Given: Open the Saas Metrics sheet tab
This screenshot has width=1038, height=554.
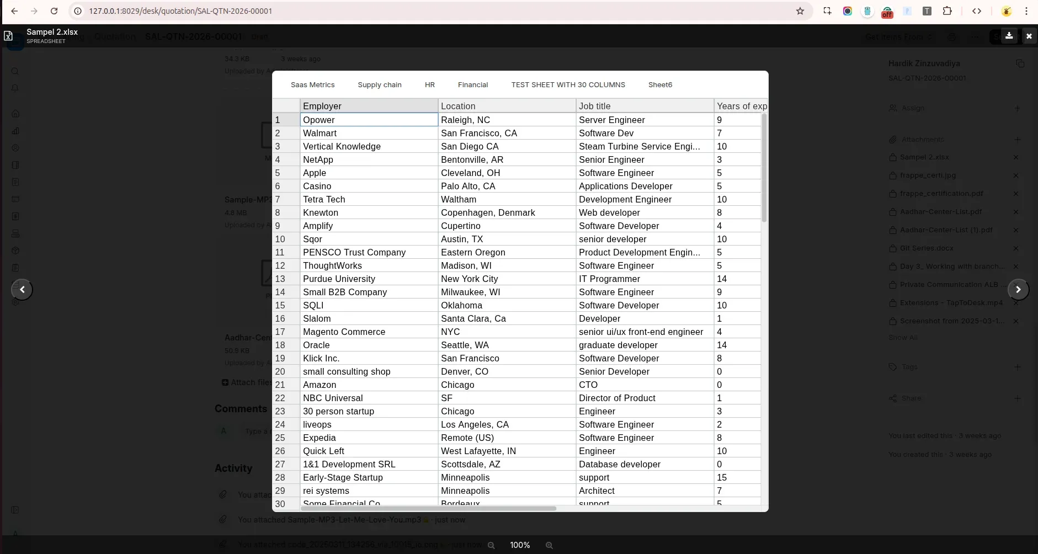Looking at the screenshot, I should coord(313,85).
